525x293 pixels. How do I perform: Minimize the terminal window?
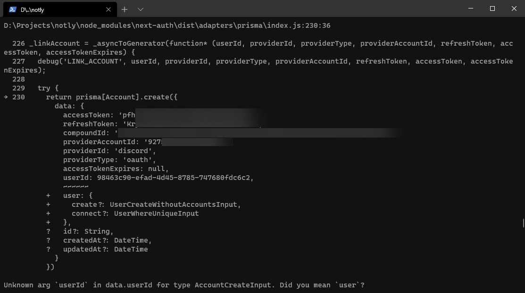(470, 8)
